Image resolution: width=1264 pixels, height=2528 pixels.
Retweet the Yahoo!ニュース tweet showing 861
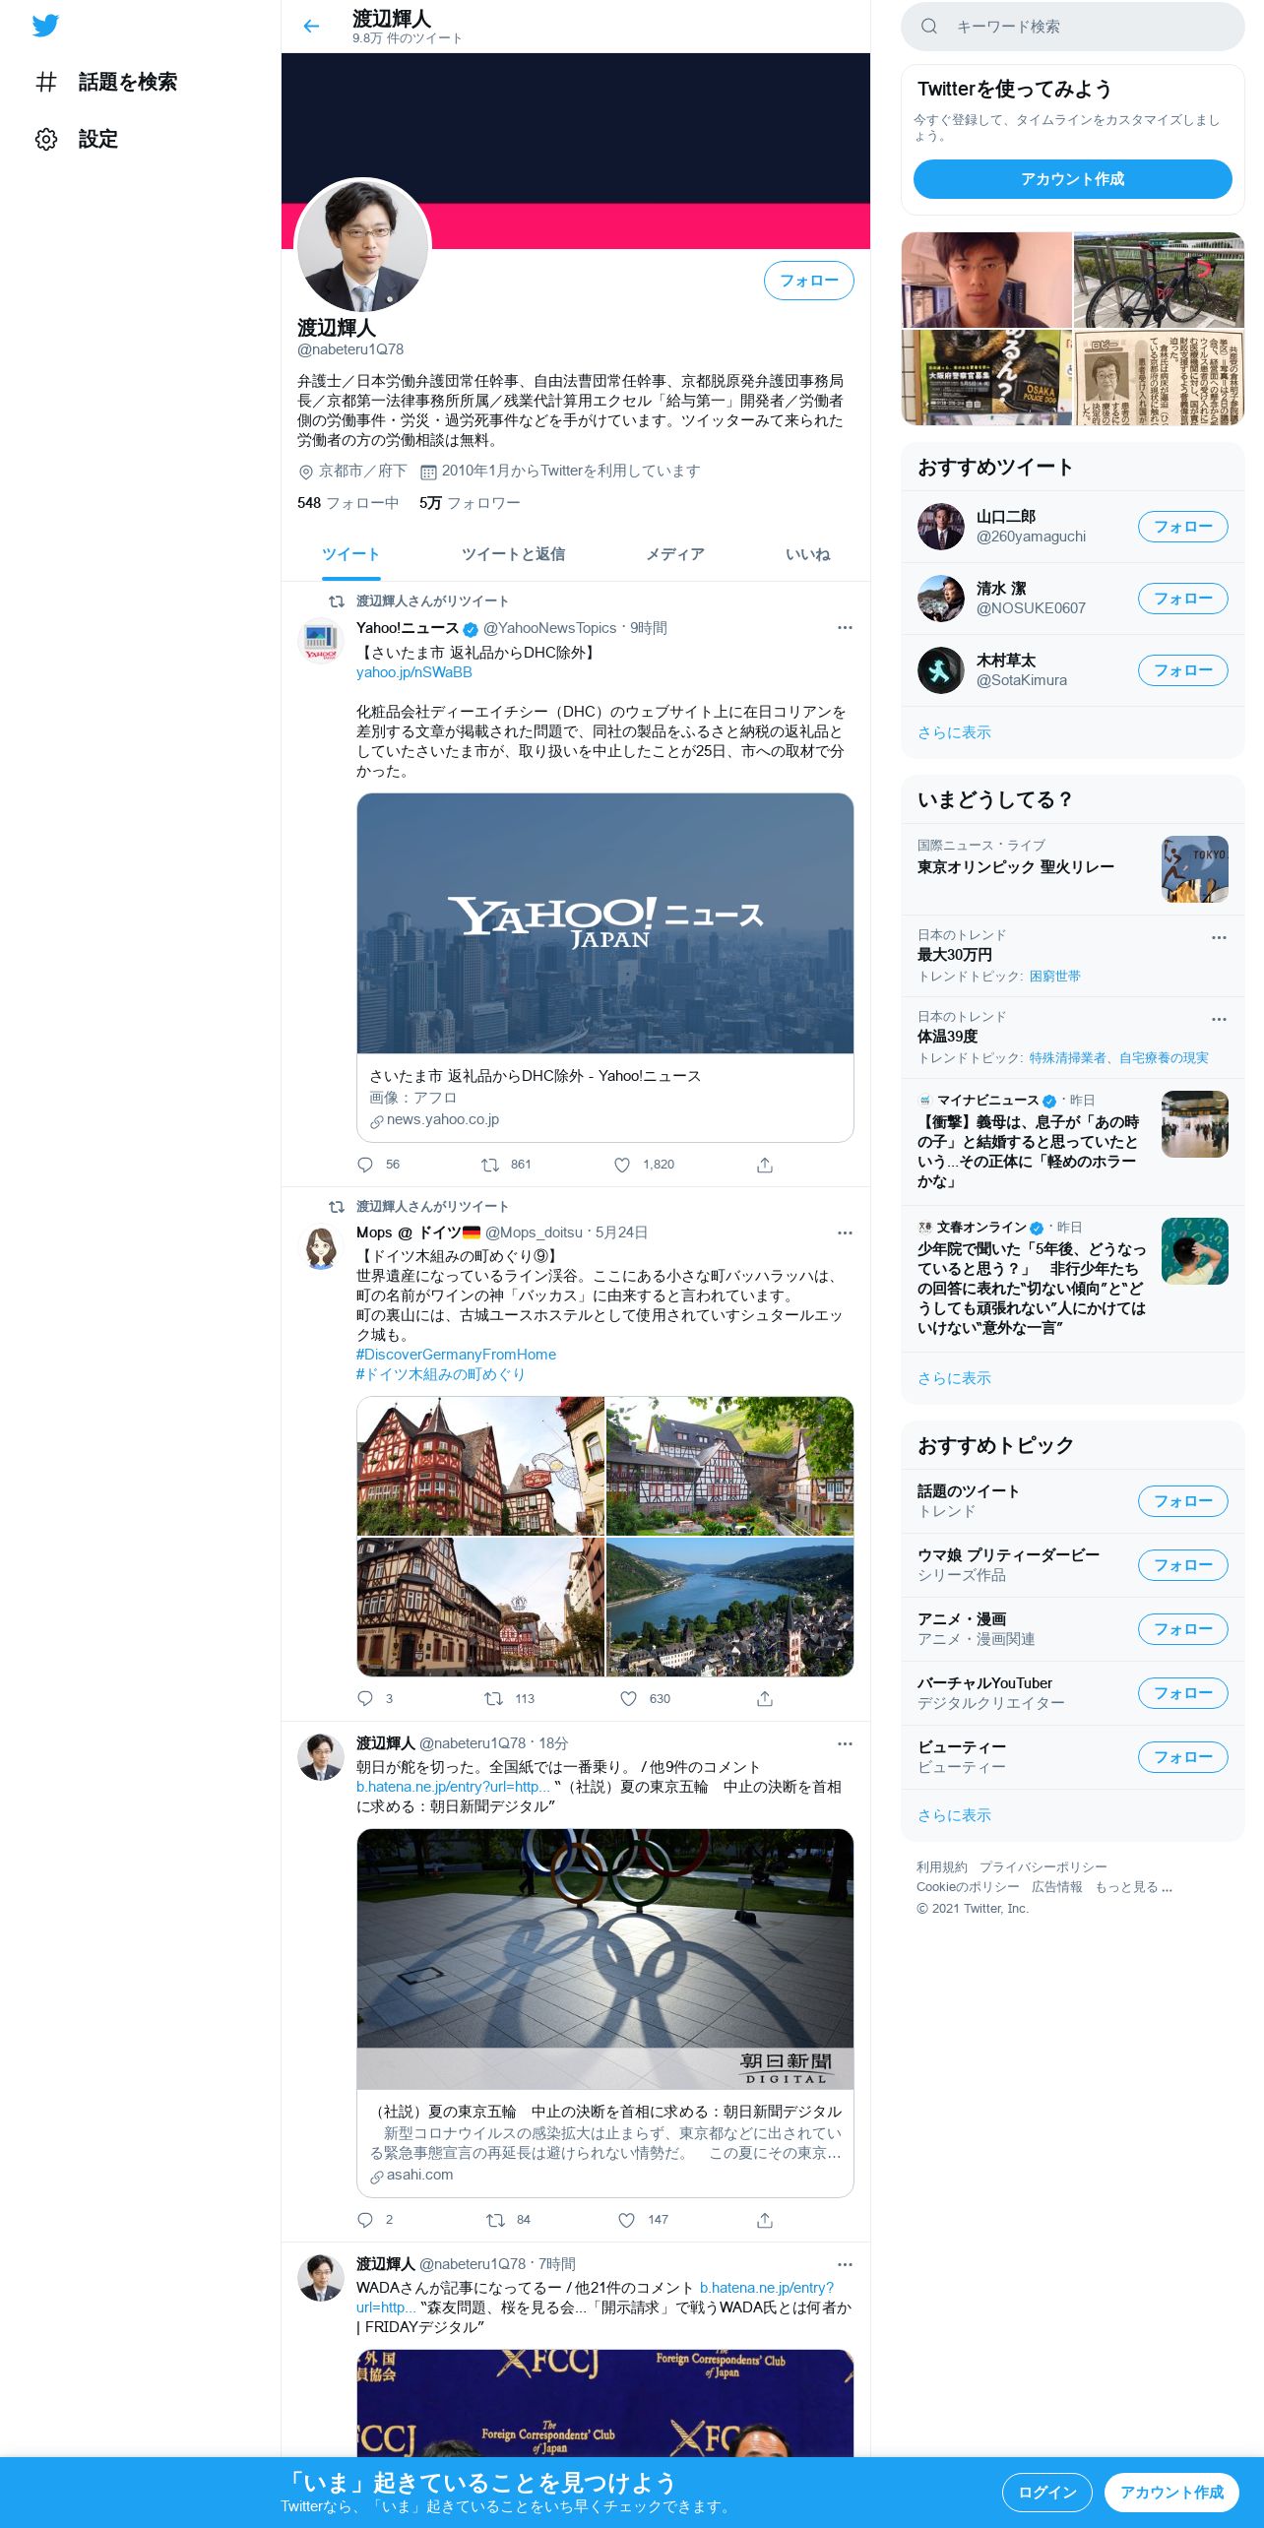(x=490, y=1165)
